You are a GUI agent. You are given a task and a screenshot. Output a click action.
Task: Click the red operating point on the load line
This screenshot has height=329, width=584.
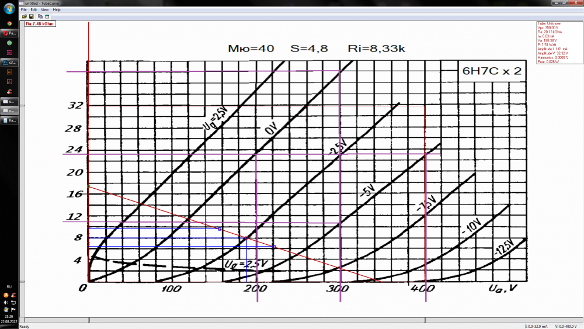[x=246, y=238]
